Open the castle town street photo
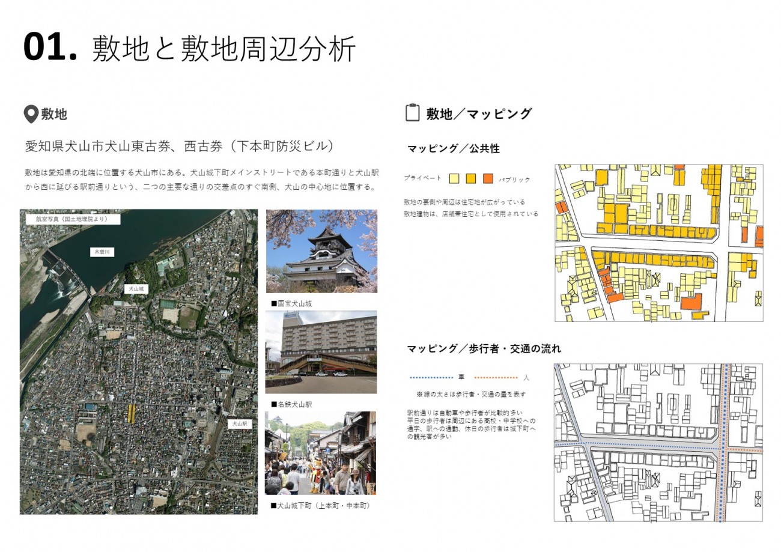The height and width of the screenshot is (552, 781). point(320,453)
